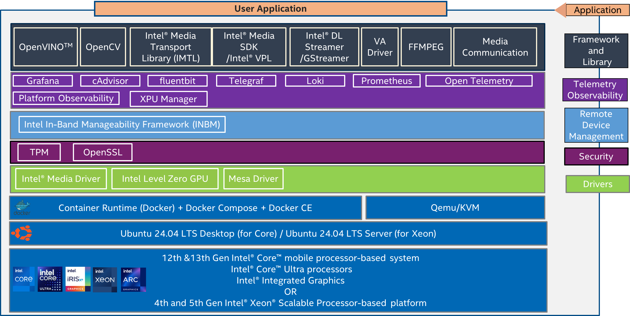Select the Intel Xeon badge
Image resolution: width=630 pixels, height=316 pixels.
(x=105, y=279)
